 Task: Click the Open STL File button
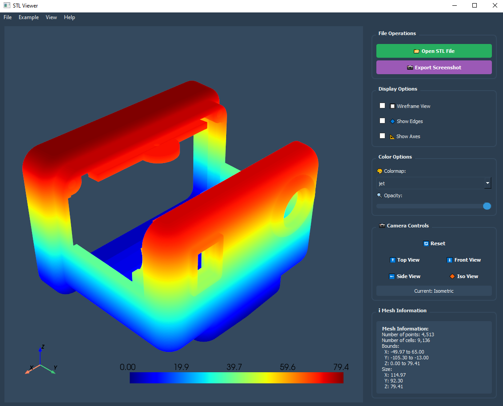pyautogui.click(x=434, y=51)
